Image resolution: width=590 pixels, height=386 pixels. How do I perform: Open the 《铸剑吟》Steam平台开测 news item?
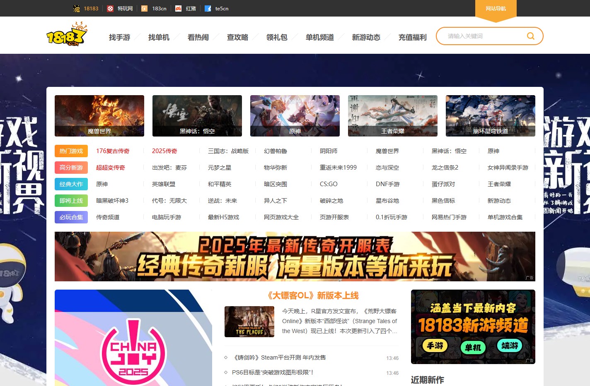point(279,357)
